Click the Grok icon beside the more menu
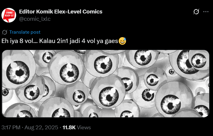 pyautogui.click(x=196, y=12)
